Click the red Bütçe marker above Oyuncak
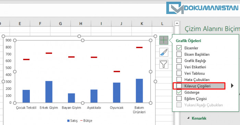The width and height of the screenshot is (240, 125). [117, 71]
